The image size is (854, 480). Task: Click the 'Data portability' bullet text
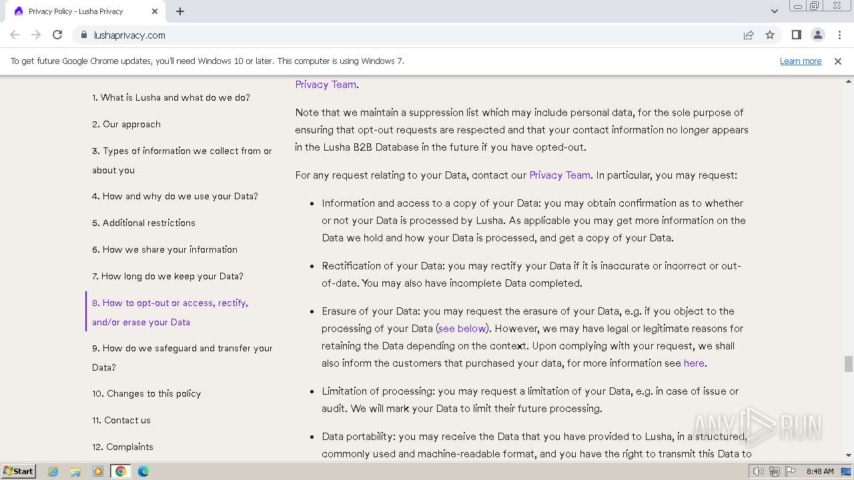(x=536, y=445)
